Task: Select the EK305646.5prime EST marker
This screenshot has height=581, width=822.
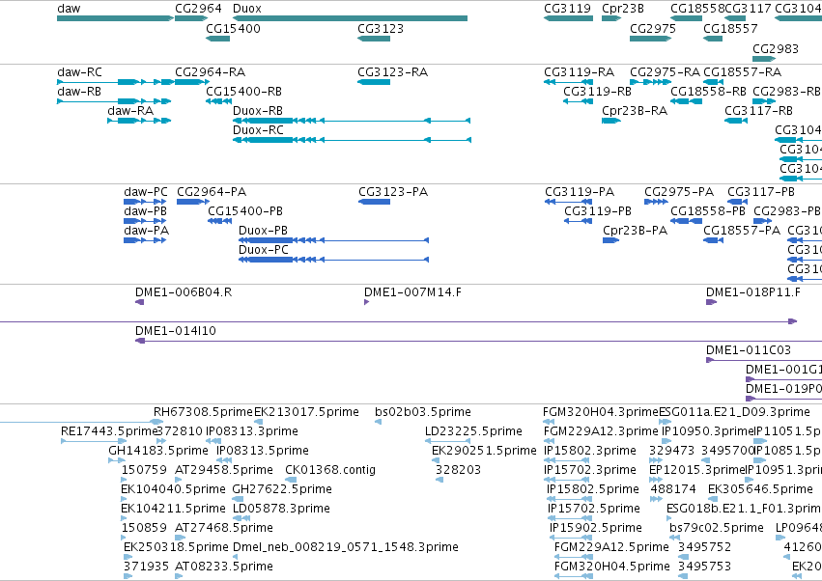Action: tap(712, 499)
